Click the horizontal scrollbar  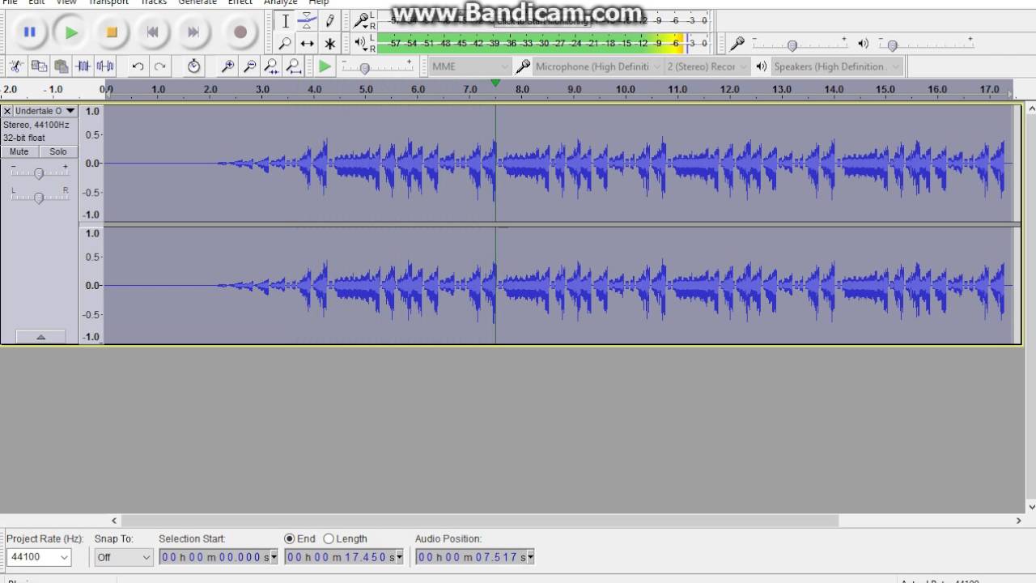(480, 521)
